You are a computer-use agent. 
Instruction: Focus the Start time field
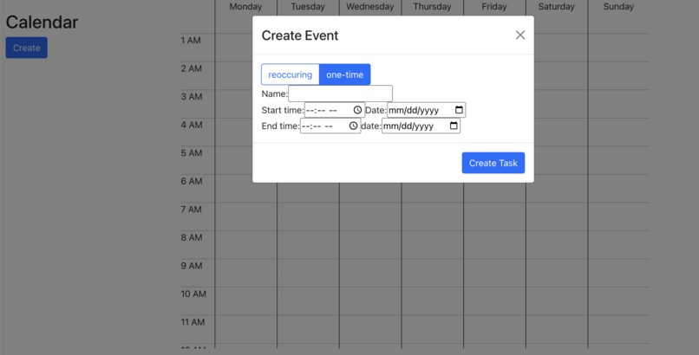(x=335, y=110)
